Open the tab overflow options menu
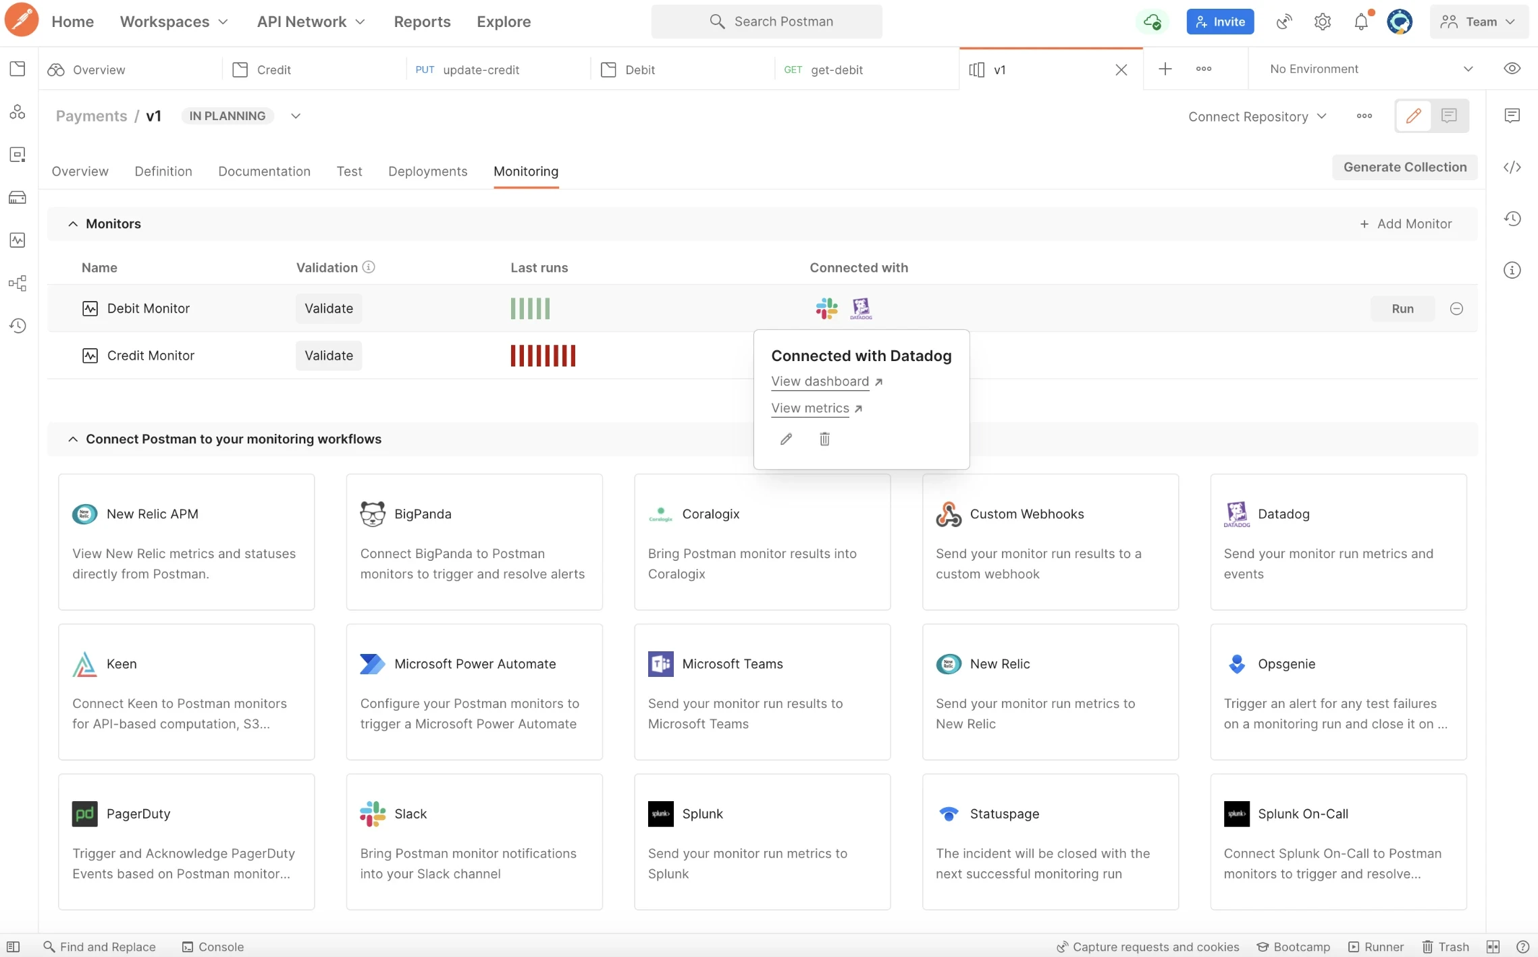Viewport: 1538px width, 957px height. pos(1203,69)
